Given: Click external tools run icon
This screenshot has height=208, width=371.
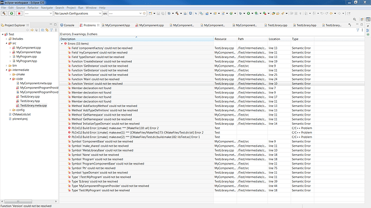Looking at the screenshot, I should (x=265, y=13).
